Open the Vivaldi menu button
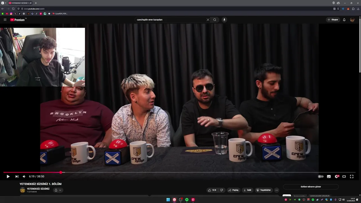361x203 pixels. (x=3, y=3)
